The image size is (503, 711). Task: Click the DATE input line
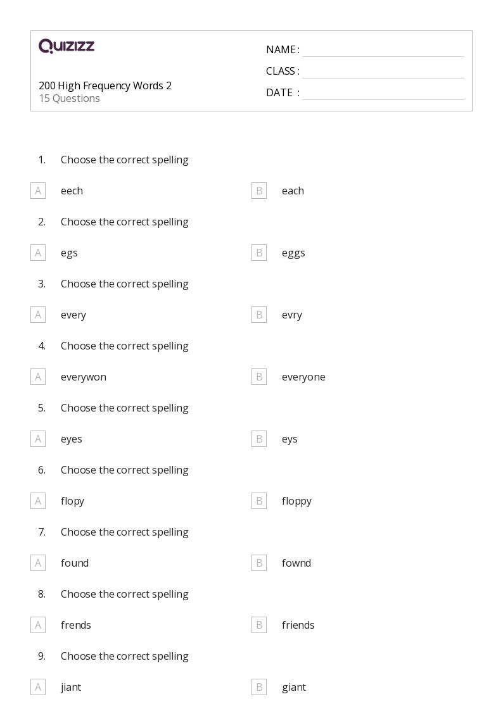click(383, 94)
